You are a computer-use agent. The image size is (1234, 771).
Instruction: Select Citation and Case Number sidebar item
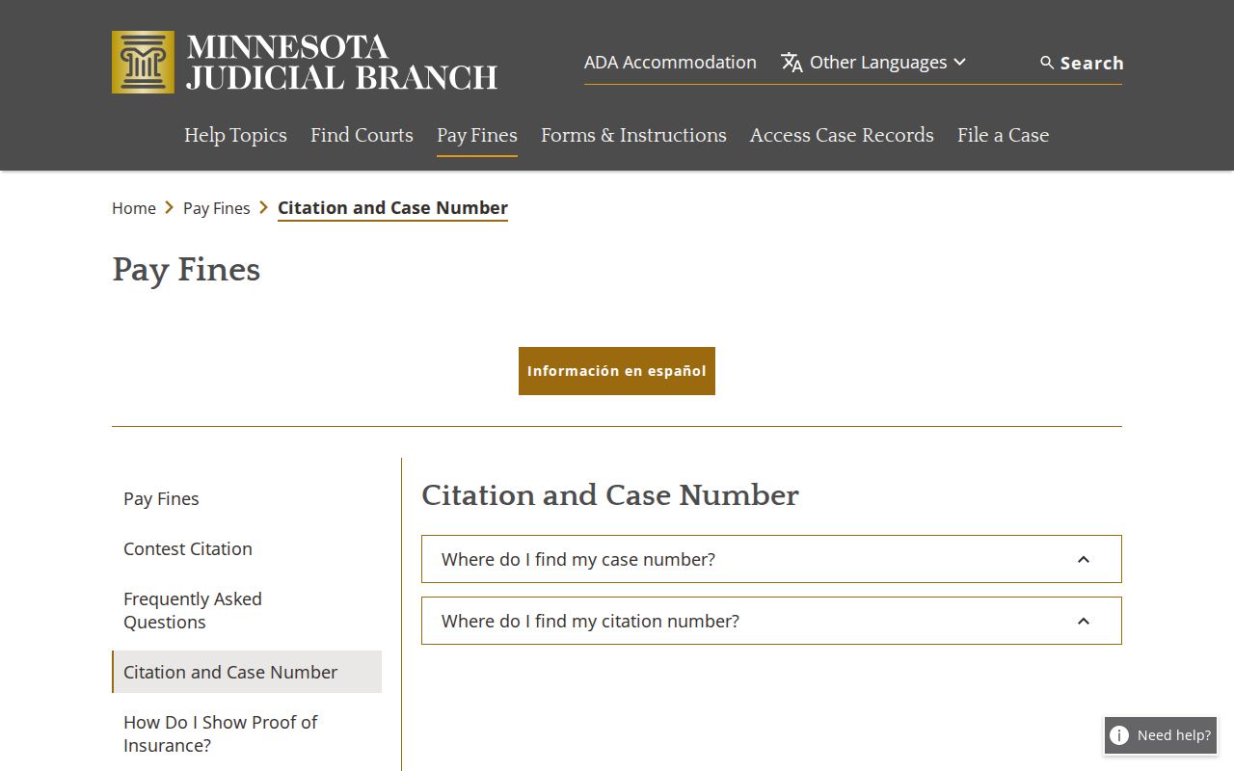247,672
